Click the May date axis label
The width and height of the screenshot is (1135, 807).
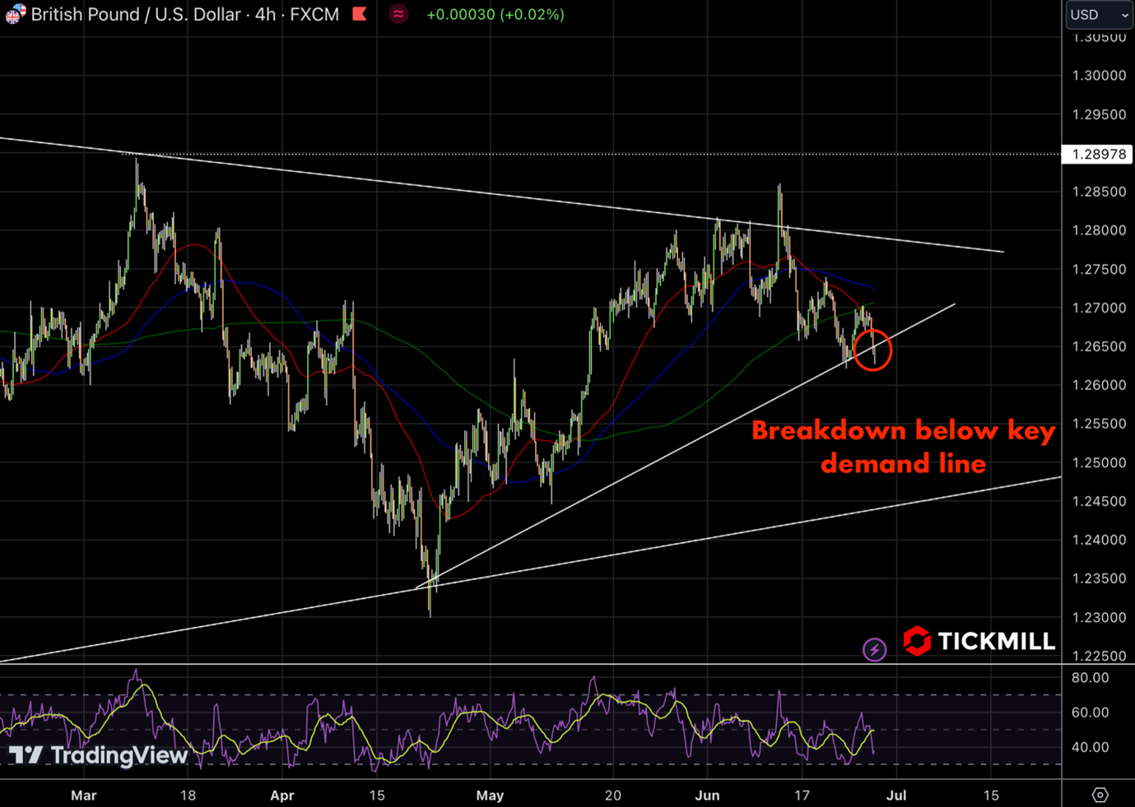click(x=490, y=795)
